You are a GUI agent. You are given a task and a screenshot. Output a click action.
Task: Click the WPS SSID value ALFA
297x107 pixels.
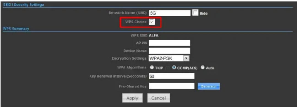(154, 35)
